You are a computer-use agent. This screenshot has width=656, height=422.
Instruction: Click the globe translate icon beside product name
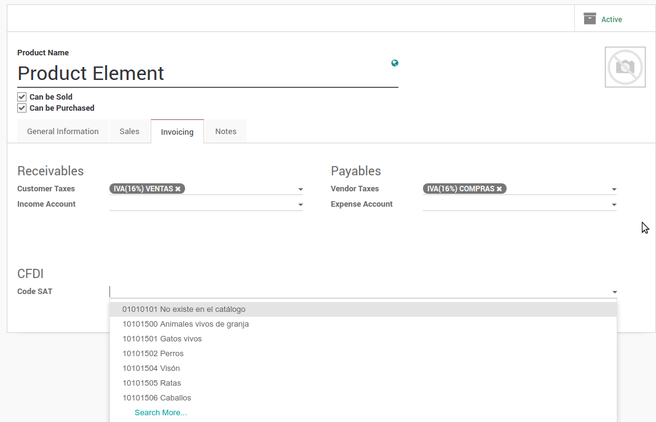(x=395, y=63)
